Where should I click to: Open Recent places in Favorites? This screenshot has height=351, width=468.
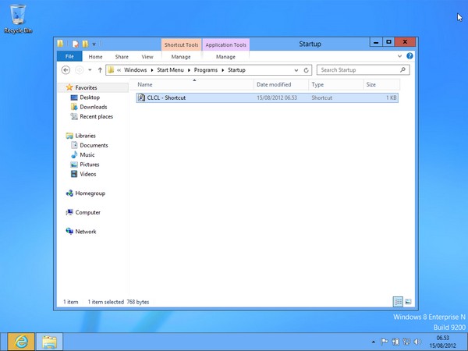(91, 116)
